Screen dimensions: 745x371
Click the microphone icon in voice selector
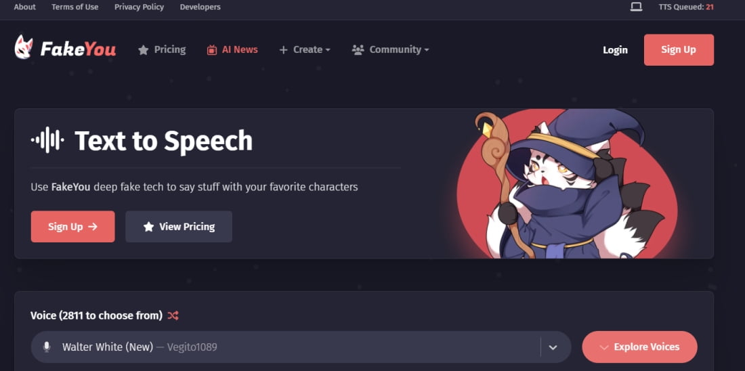(47, 347)
